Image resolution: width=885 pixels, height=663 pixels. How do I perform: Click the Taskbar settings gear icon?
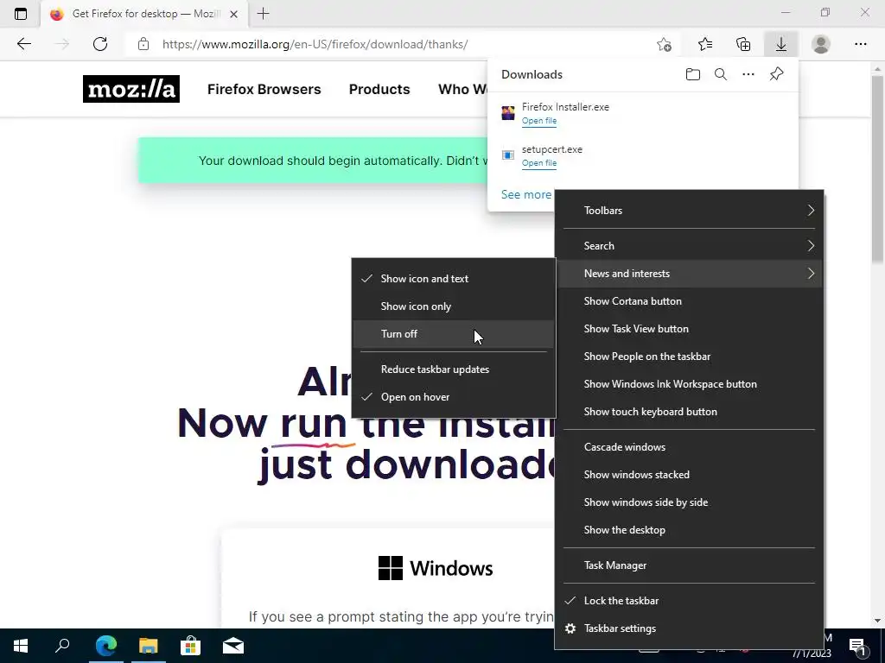pyautogui.click(x=570, y=628)
